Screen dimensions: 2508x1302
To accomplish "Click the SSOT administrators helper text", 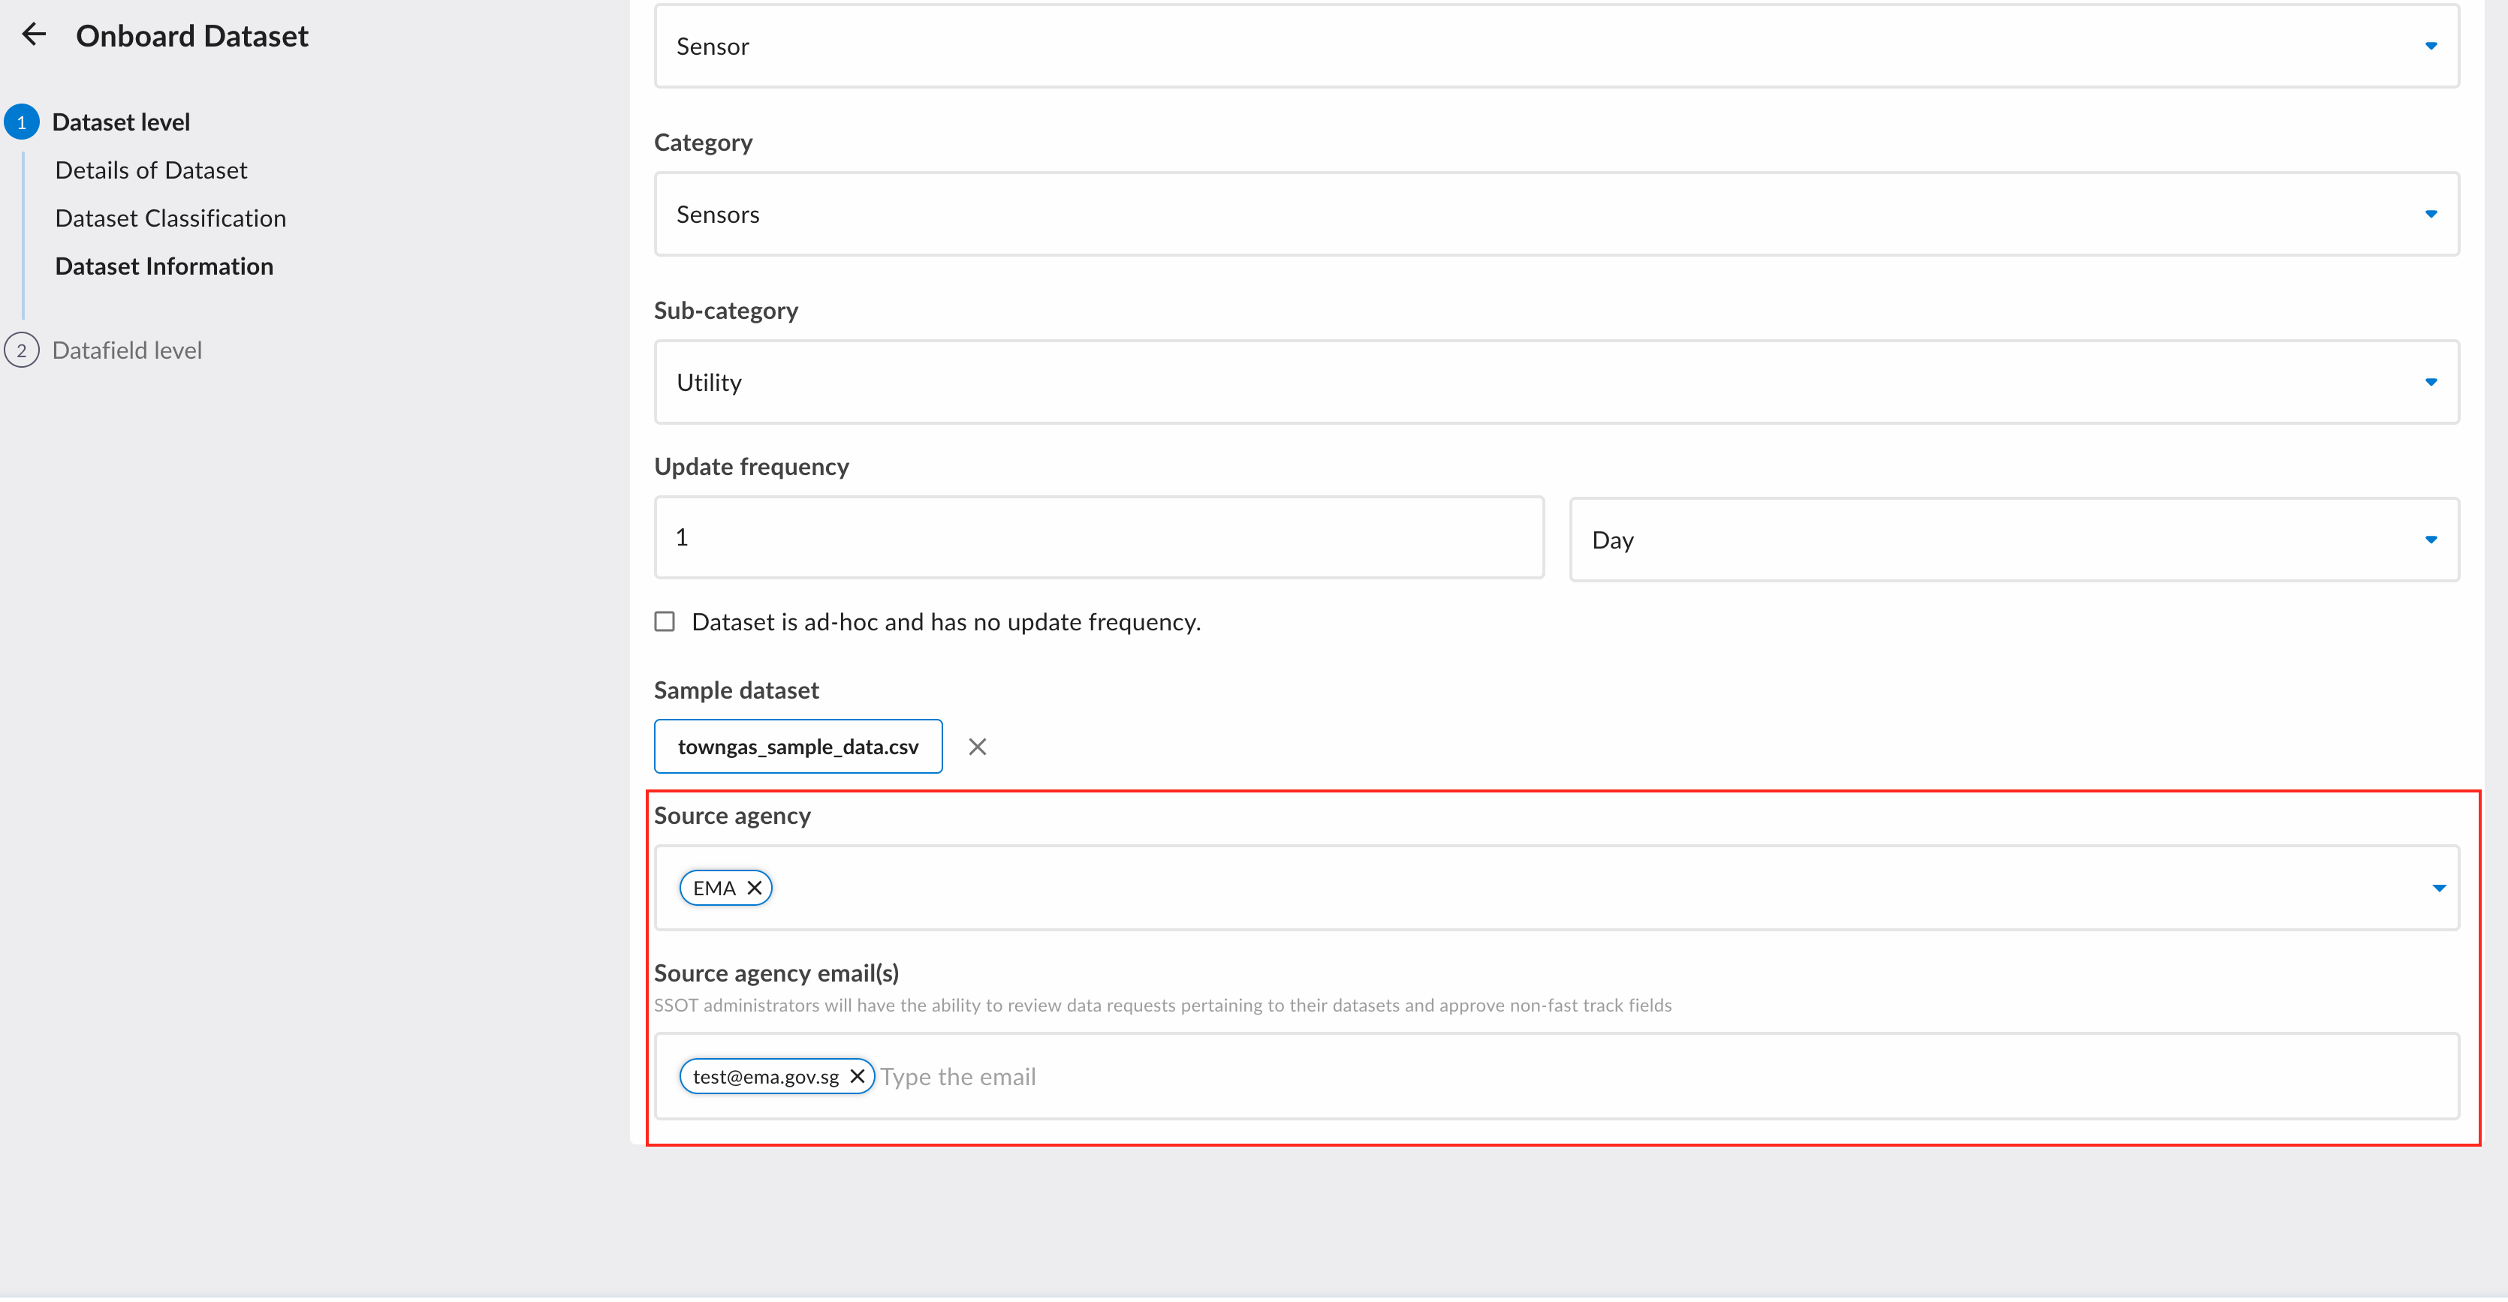I will pyautogui.click(x=1162, y=1006).
